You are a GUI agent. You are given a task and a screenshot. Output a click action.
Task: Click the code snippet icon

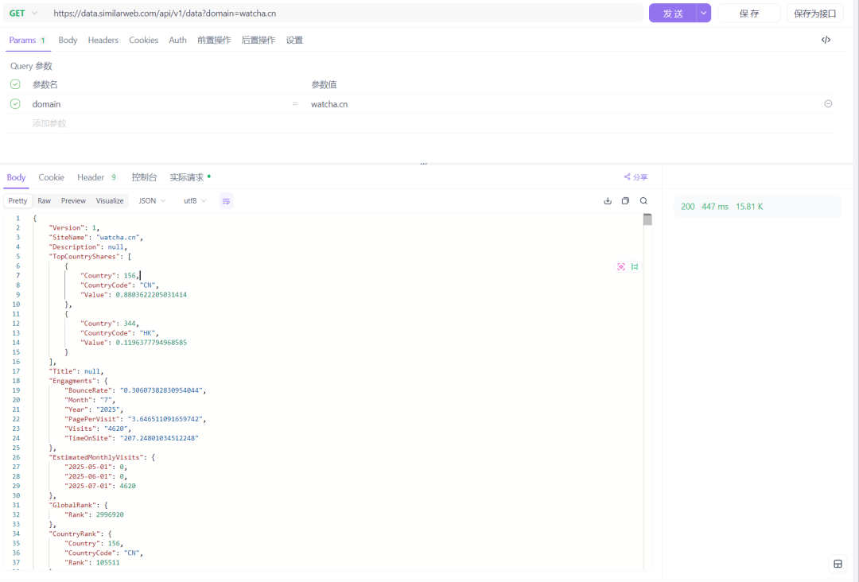[826, 40]
